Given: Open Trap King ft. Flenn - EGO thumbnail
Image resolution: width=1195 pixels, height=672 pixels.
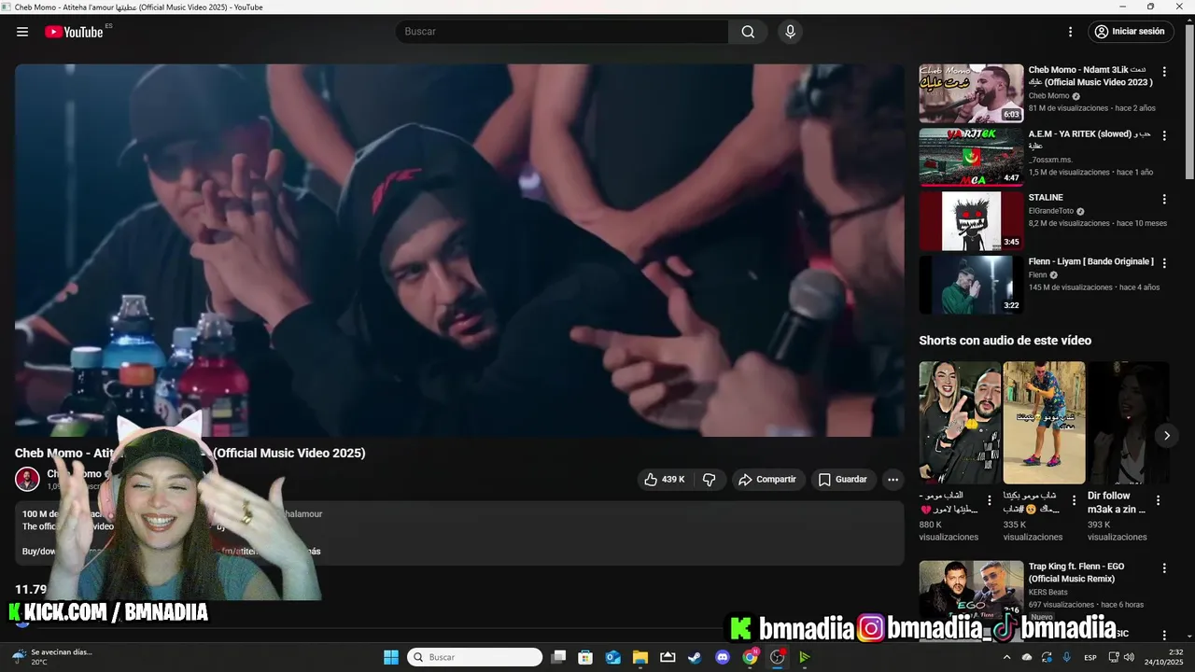Looking at the screenshot, I should 971,590.
